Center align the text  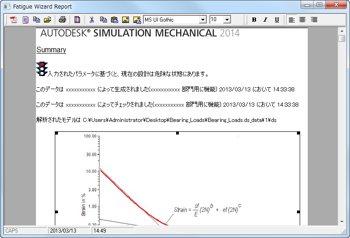302,20
